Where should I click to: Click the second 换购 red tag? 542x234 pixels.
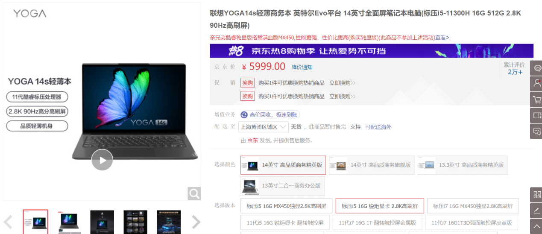[248, 96]
